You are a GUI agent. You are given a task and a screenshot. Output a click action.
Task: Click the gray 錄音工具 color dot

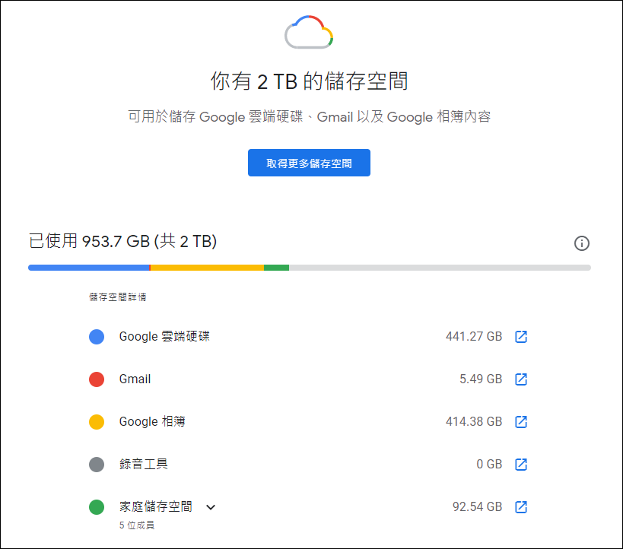pos(97,464)
